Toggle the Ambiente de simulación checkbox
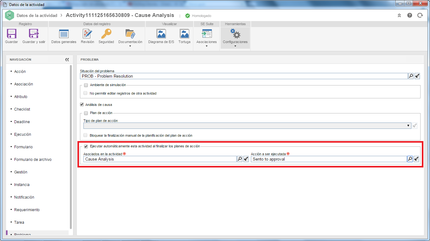 pyautogui.click(x=86, y=85)
